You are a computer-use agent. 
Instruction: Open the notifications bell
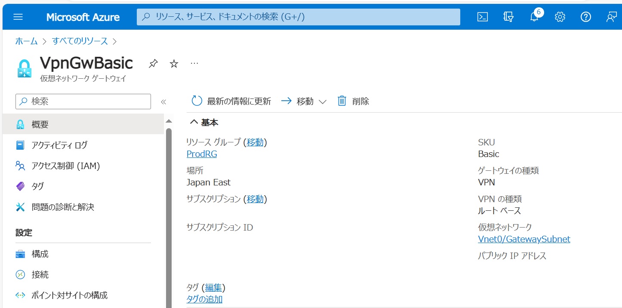coord(534,17)
